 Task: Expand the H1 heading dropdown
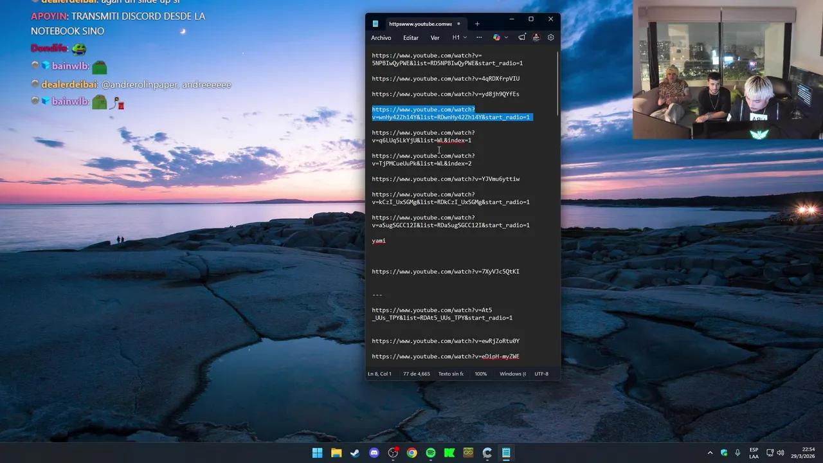460,37
